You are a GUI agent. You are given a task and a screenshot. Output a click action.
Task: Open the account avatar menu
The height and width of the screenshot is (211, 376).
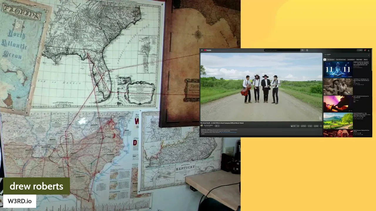pos(369,50)
